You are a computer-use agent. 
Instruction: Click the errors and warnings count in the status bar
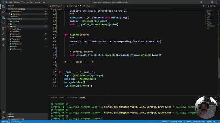tap(16, 122)
